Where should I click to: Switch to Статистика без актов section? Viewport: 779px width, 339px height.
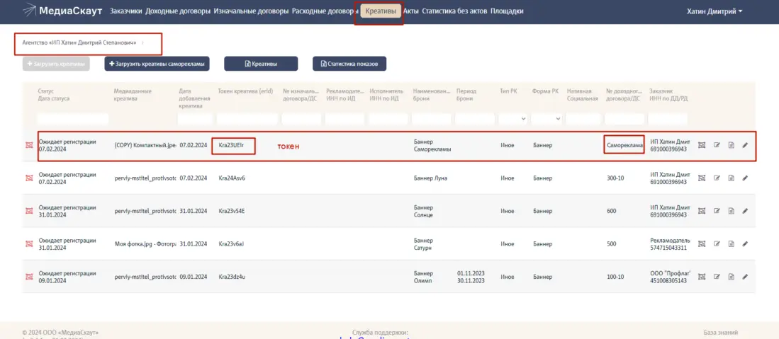(454, 11)
